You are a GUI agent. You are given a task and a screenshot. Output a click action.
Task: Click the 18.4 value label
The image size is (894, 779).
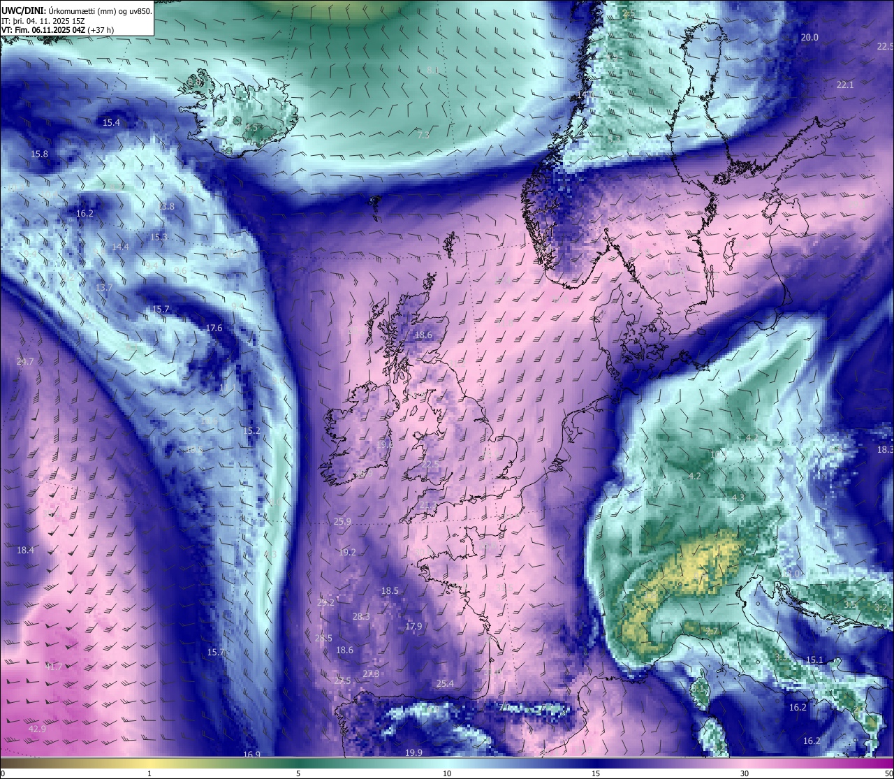[x=25, y=551]
